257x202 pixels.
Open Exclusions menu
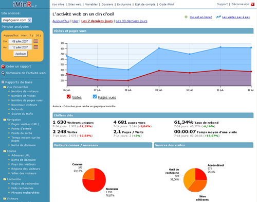coord(124,5)
